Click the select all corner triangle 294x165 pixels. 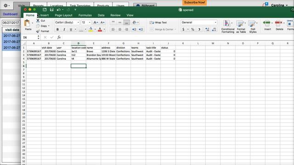[x=24, y=44]
